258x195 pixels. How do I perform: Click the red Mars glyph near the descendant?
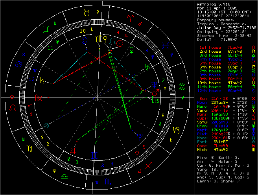(156, 92)
